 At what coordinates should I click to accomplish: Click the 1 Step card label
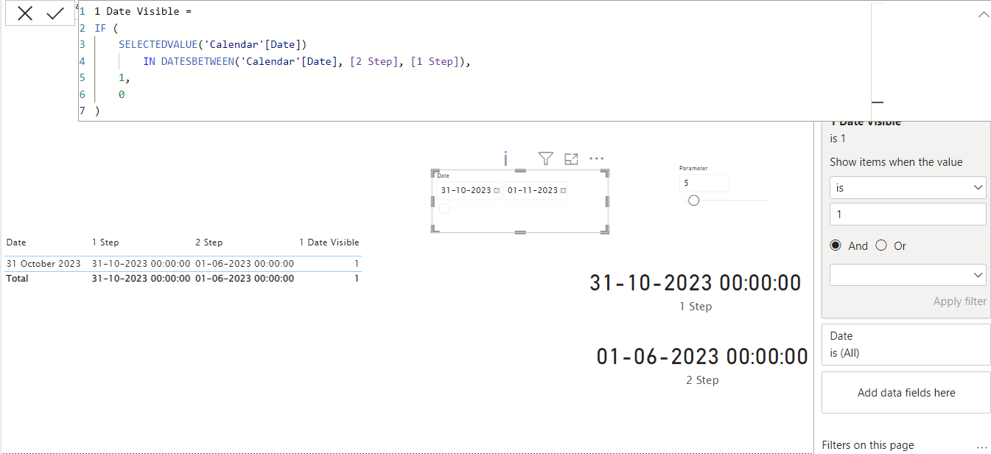click(x=696, y=307)
